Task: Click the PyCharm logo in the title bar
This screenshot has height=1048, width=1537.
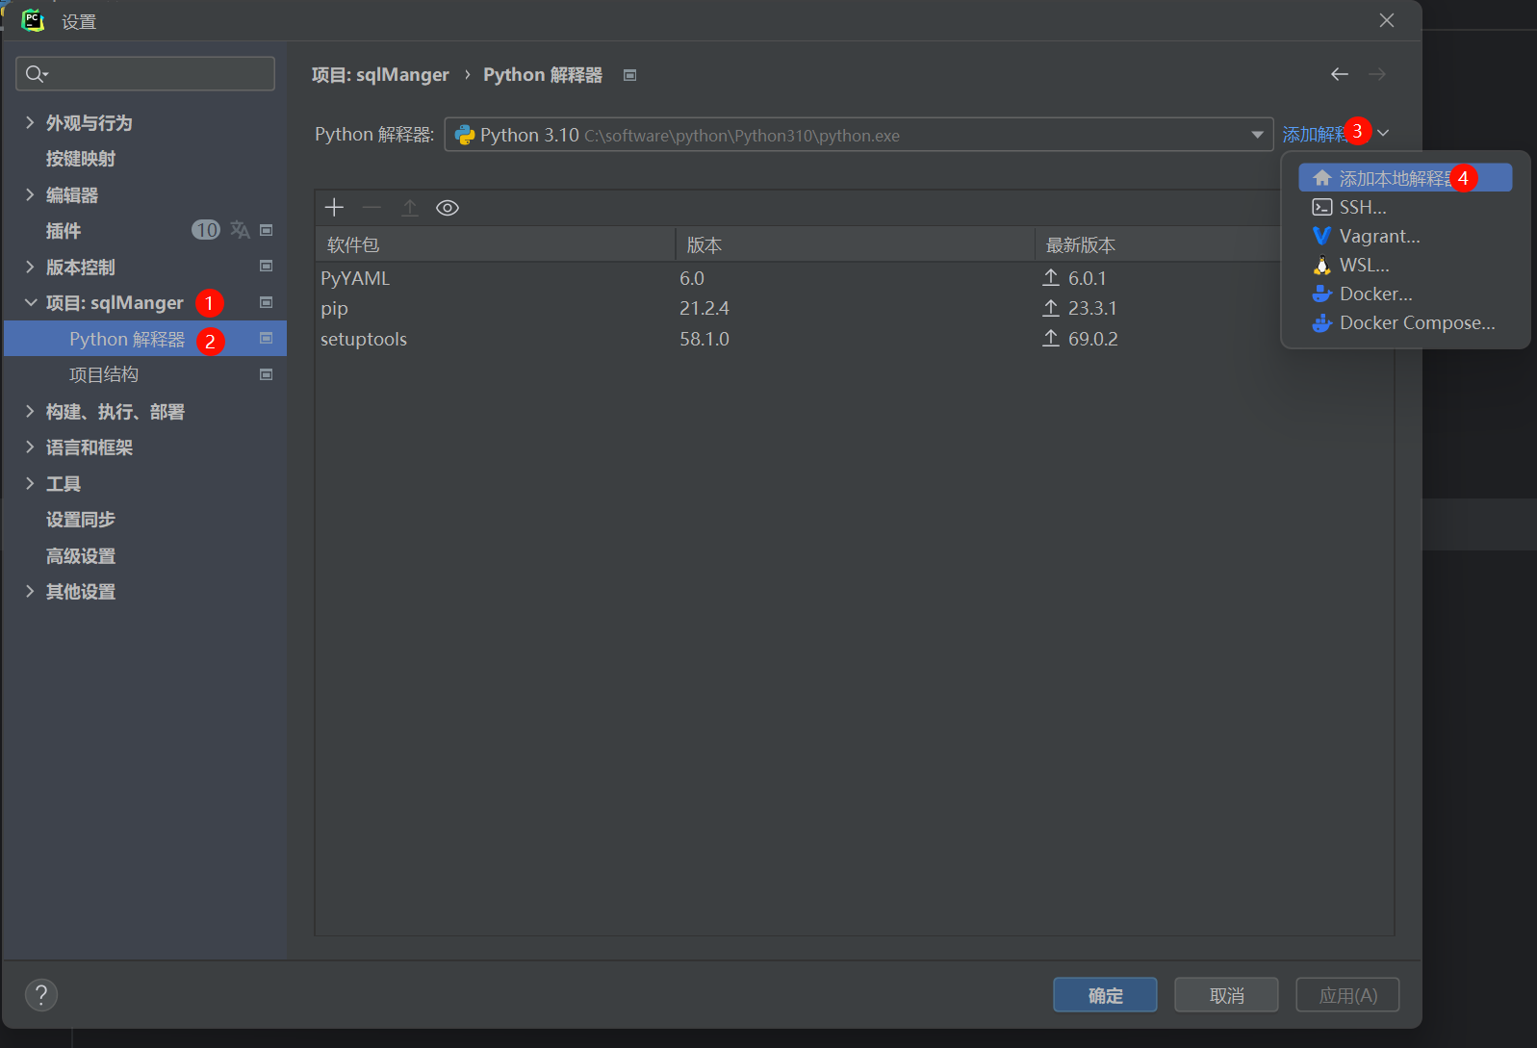Action: pyautogui.click(x=33, y=20)
